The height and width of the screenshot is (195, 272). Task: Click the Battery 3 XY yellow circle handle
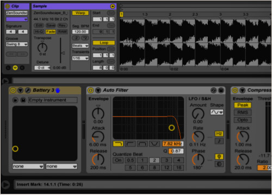[x=15, y=149]
